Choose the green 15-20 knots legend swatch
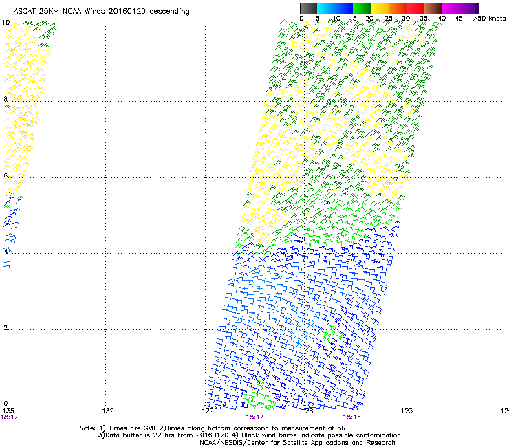Viewport: 509px width, 447px height. point(362,8)
